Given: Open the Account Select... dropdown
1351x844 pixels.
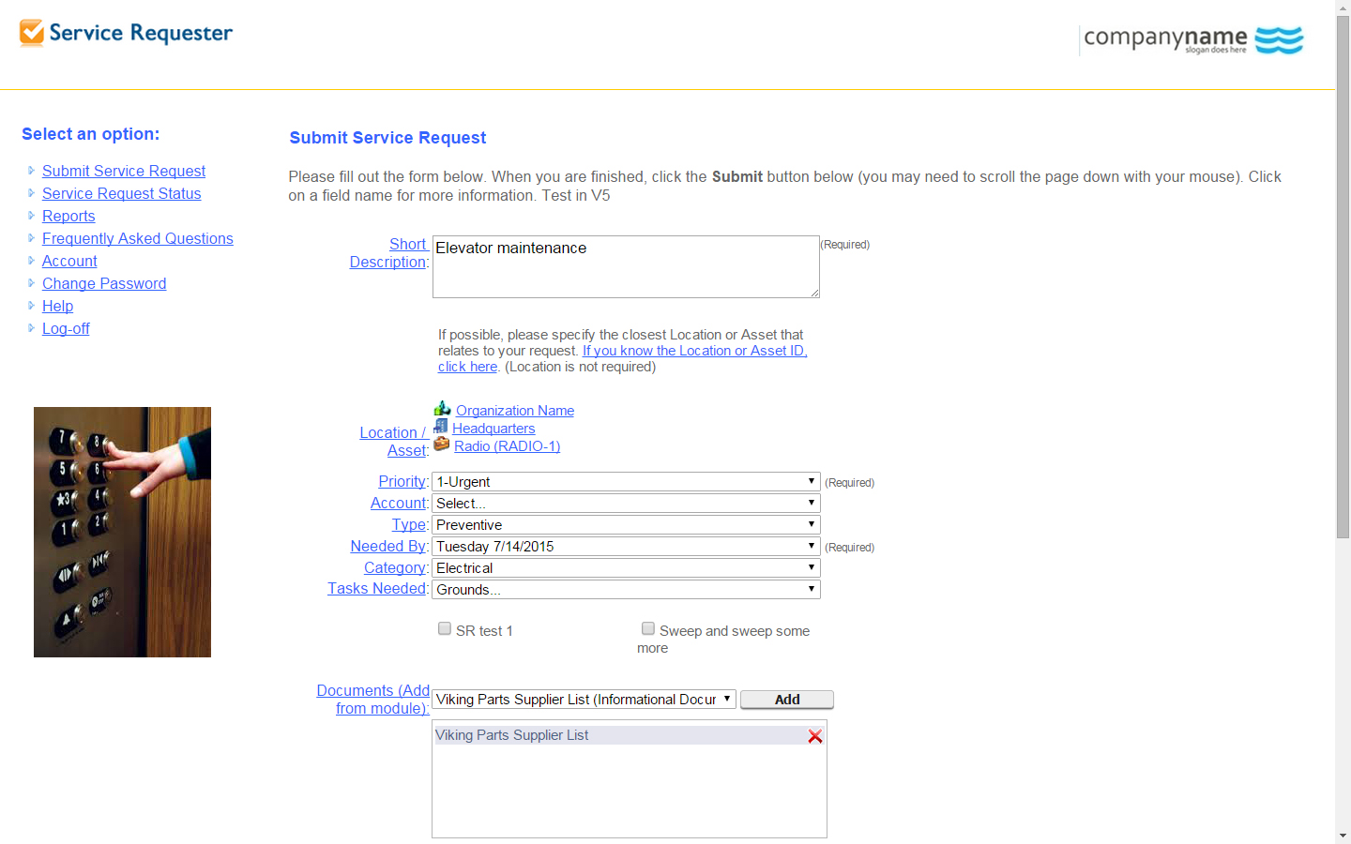Looking at the screenshot, I should [x=627, y=504].
